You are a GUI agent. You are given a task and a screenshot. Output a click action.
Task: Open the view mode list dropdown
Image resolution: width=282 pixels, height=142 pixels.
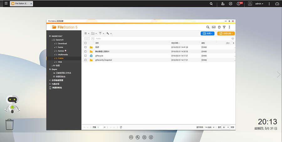(86, 33)
